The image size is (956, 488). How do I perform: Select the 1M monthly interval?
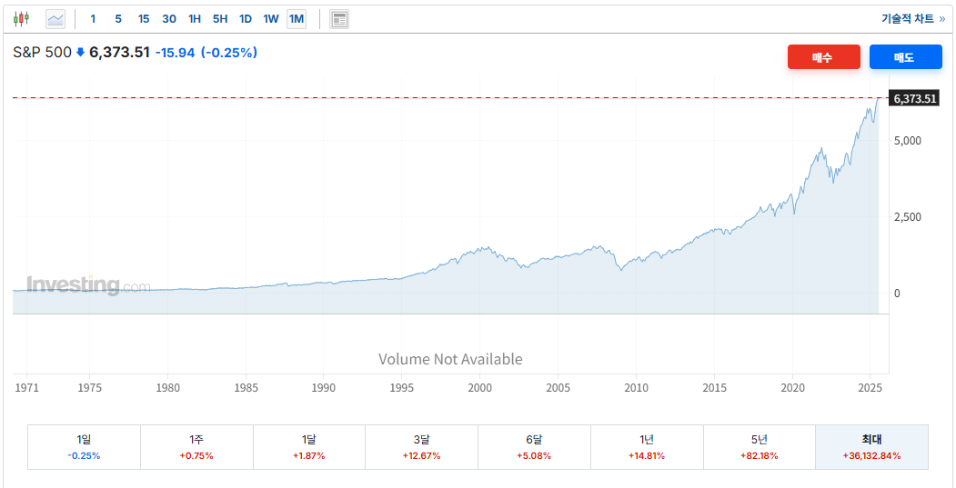297,19
